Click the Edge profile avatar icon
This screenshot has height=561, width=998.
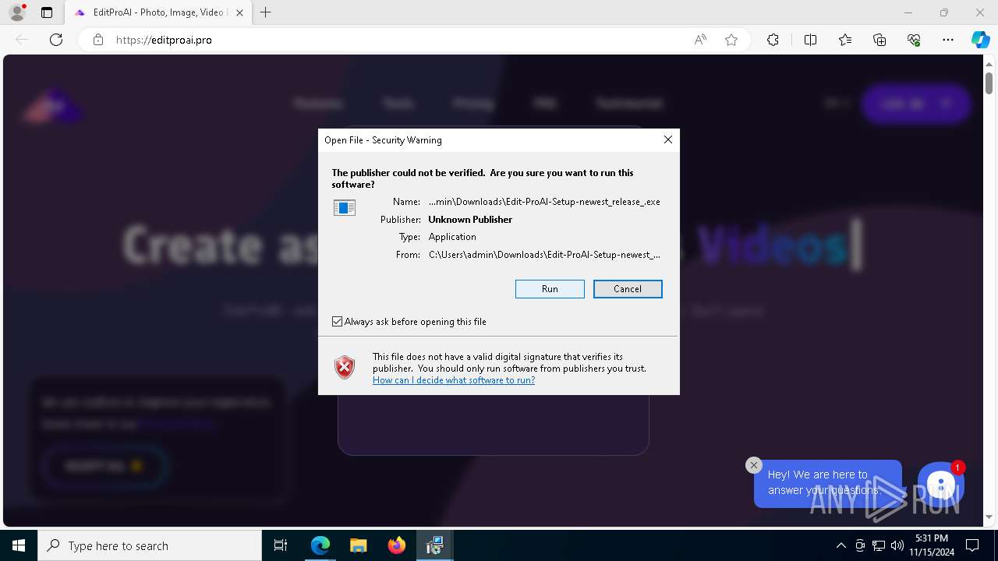(17, 12)
